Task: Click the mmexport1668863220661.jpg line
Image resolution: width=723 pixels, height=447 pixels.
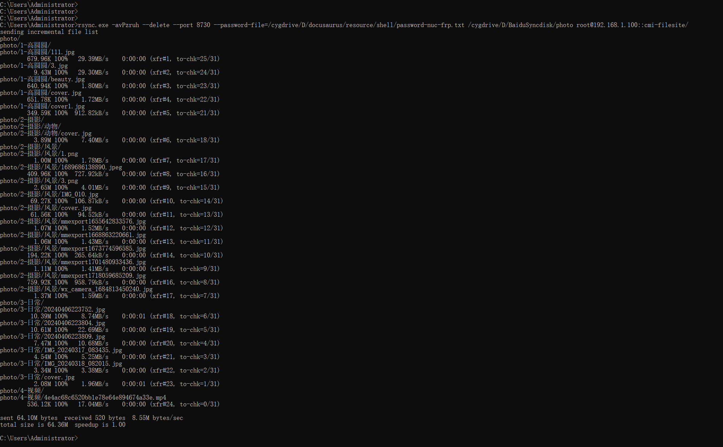Action: [x=73, y=235]
